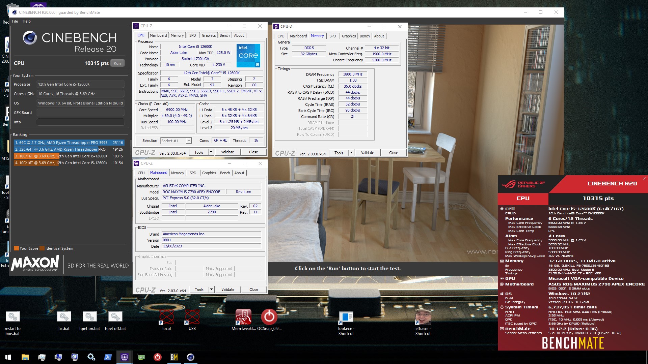Select the 19126 score ranking row
The width and height of the screenshot is (648, 364).
click(x=69, y=149)
